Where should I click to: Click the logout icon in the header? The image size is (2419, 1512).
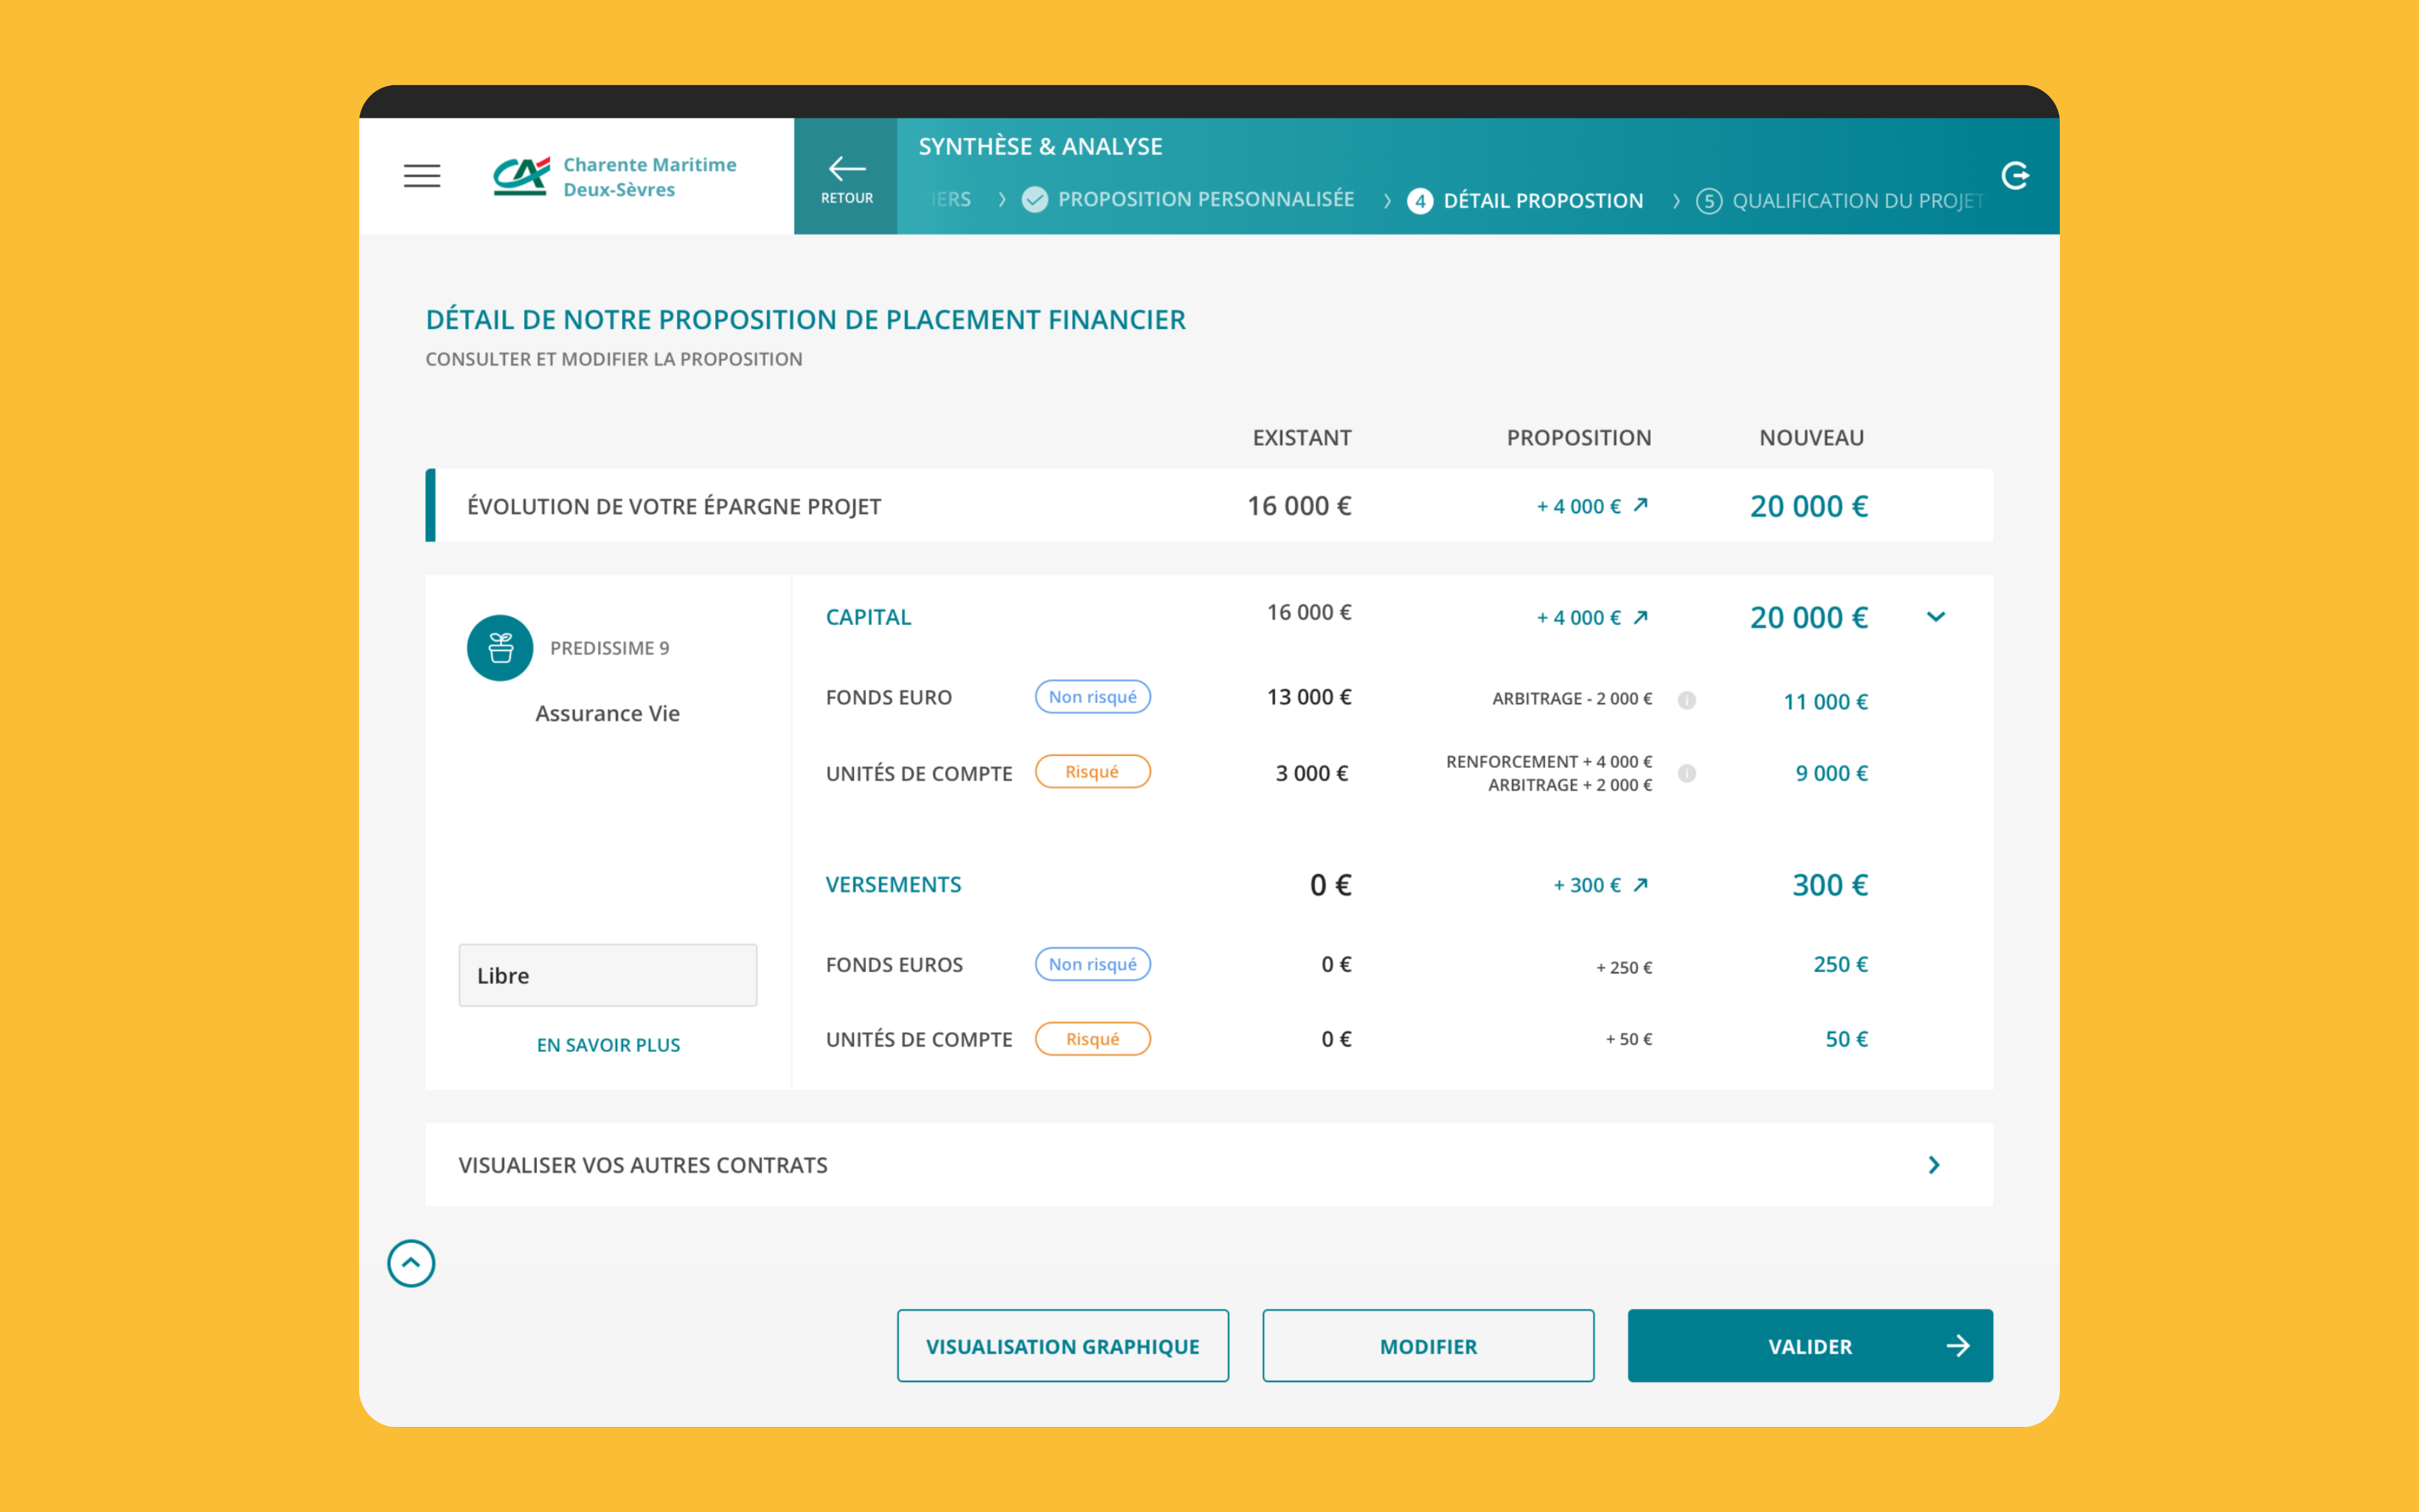click(x=2017, y=175)
